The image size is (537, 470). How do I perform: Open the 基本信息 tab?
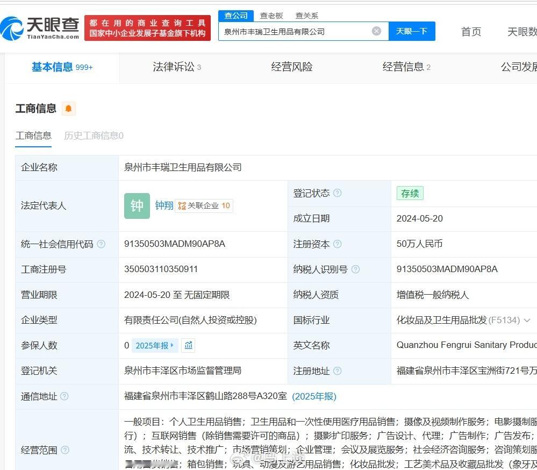[62, 67]
